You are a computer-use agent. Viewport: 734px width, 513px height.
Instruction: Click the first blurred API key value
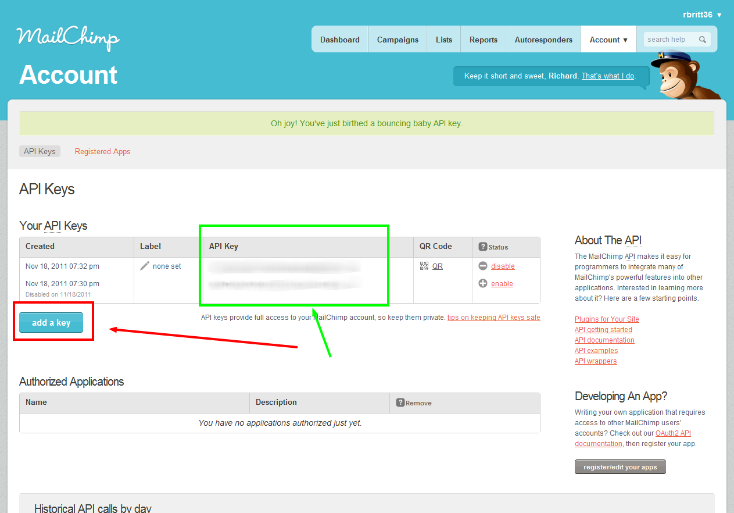point(284,267)
